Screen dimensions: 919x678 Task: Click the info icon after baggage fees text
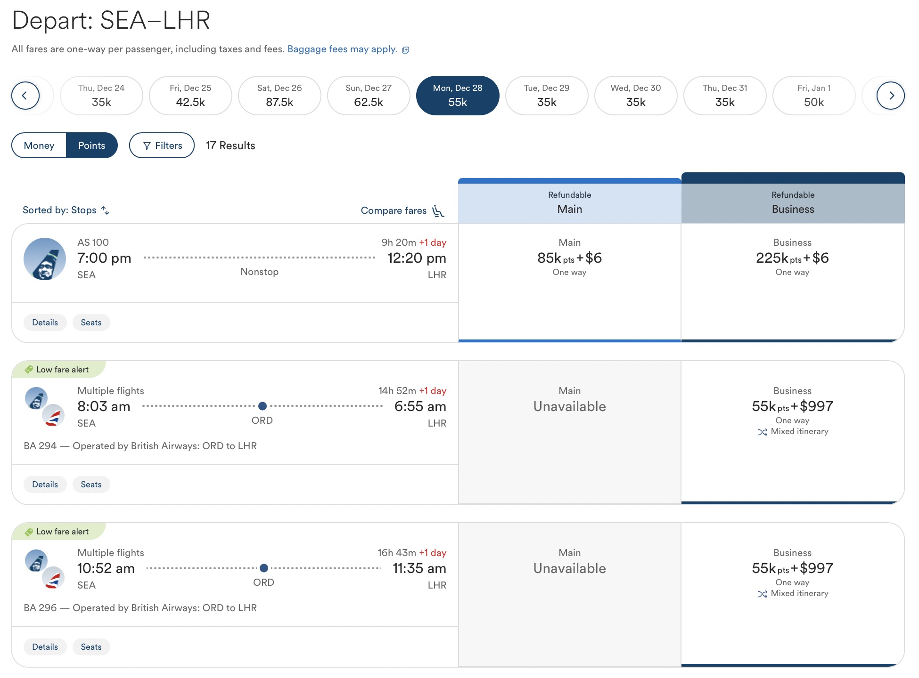(x=406, y=49)
